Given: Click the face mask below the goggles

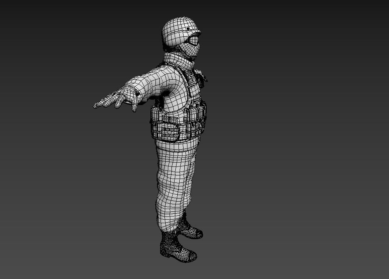Looking at the screenshot, I should (x=190, y=50).
